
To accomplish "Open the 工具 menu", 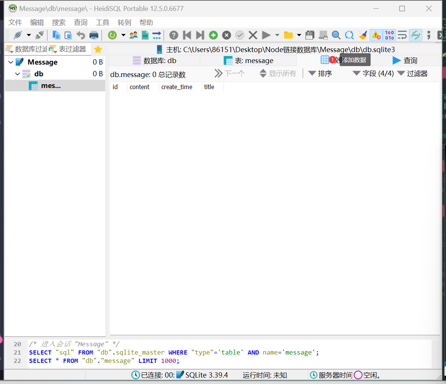I will pos(103,23).
